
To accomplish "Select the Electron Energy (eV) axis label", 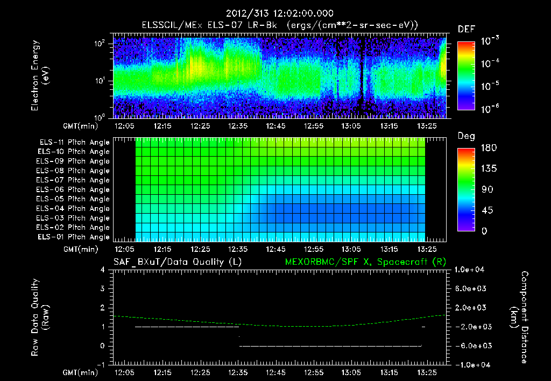I will pos(40,75).
